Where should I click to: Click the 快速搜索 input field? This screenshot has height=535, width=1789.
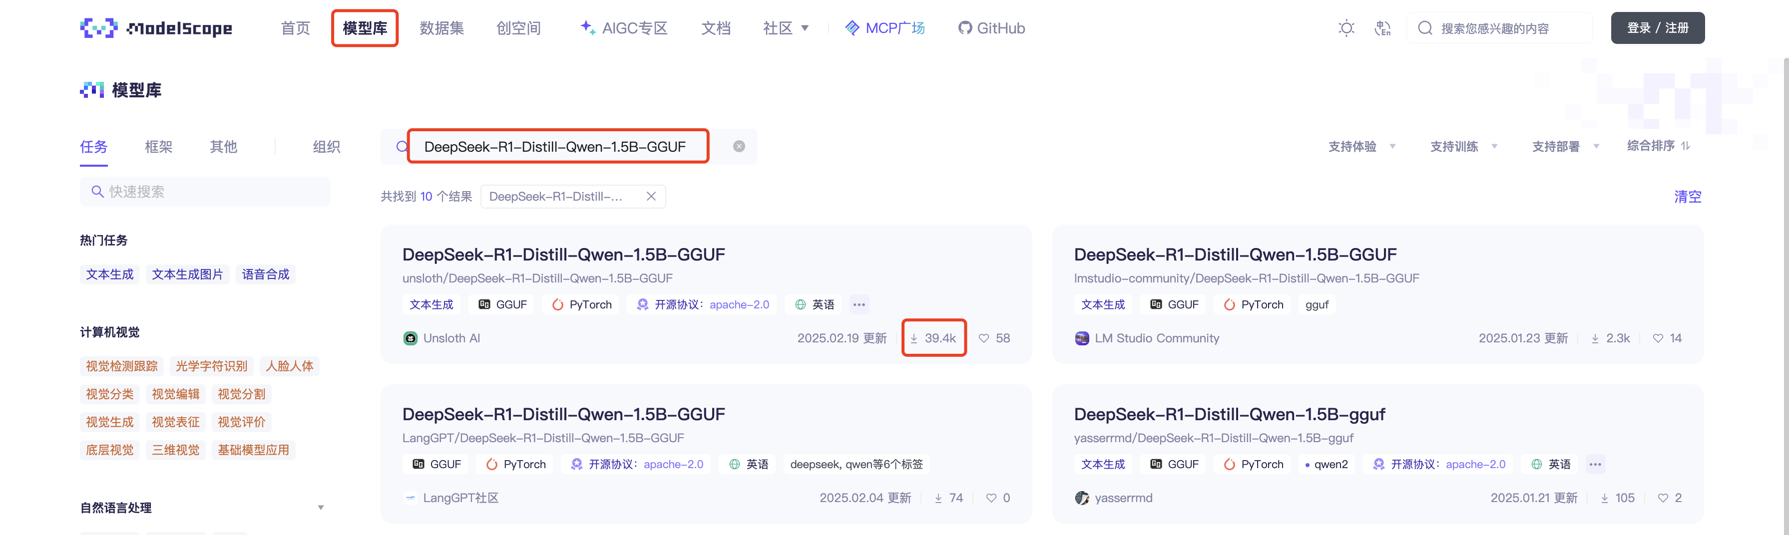point(205,192)
